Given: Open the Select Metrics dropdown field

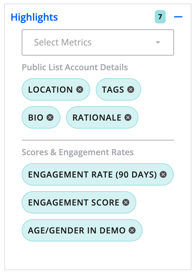Looking at the screenshot, I should pyautogui.click(x=98, y=43).
